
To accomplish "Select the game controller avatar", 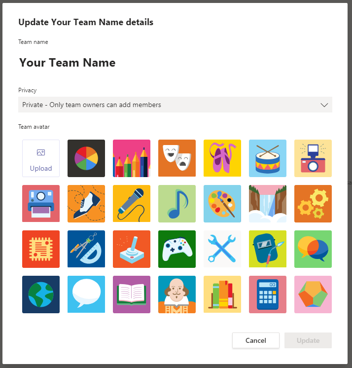I will tap(177, 249).
